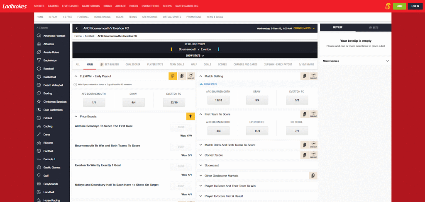The height and width of the screenshot is (202, 425).
Task: Select No Score odds 7/1
Action: 296,131
